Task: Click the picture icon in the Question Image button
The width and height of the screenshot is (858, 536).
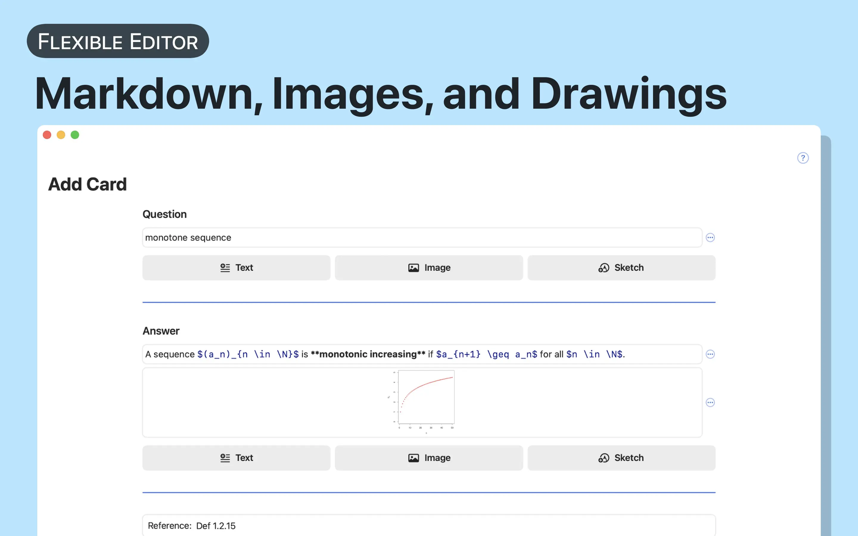Action: pos(414,268)
